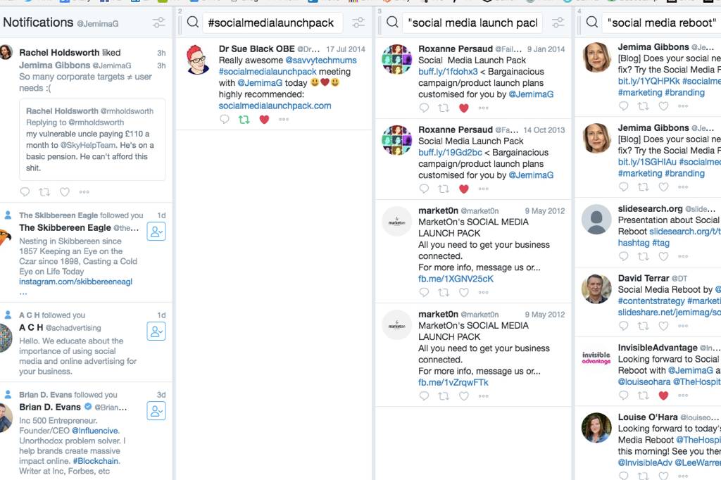Like market0n's SOCIAL MEDIA LAUNCH PACK tweet
The image size is (721, 480).
(x=464, y=292)
